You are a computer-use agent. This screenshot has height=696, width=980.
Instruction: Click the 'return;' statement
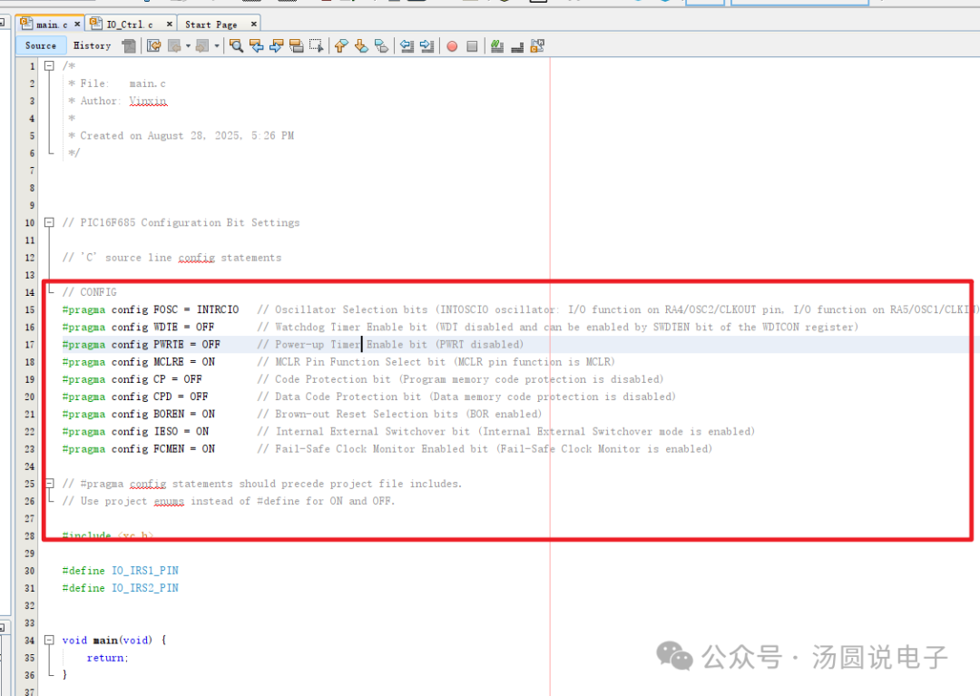pyautogui.click(x=107, y=657)
